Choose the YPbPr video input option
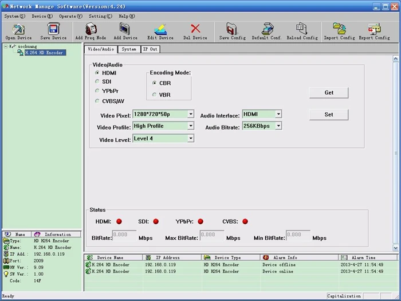Screen dimensions: 401x301 pyautogui.click(x=97, y=91)
